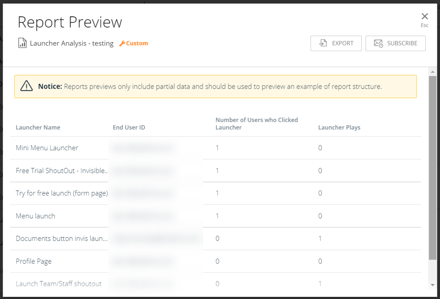
Task: Click Number of Users who Clicked header
Action: pos(256,124)
